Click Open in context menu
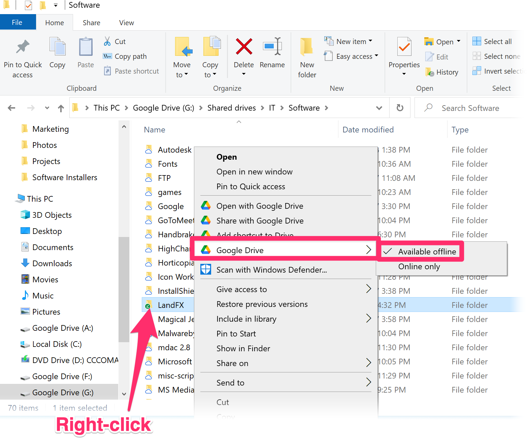Image resolution: width=530 pixels, height=441 pixels. pos(227,157)
